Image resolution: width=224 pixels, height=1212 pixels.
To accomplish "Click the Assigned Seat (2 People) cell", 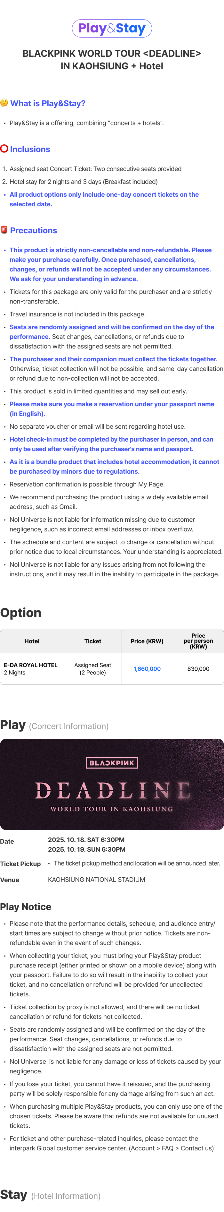I will point(92,669).
